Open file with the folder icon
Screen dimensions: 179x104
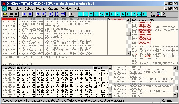point(5,14)
